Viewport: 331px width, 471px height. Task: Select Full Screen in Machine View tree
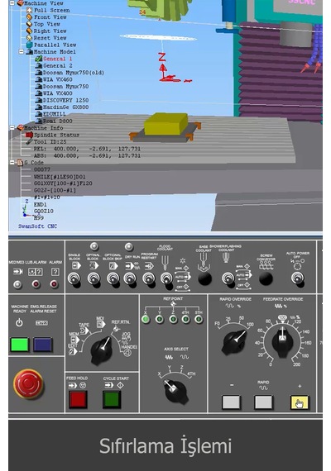pos(51,10)
